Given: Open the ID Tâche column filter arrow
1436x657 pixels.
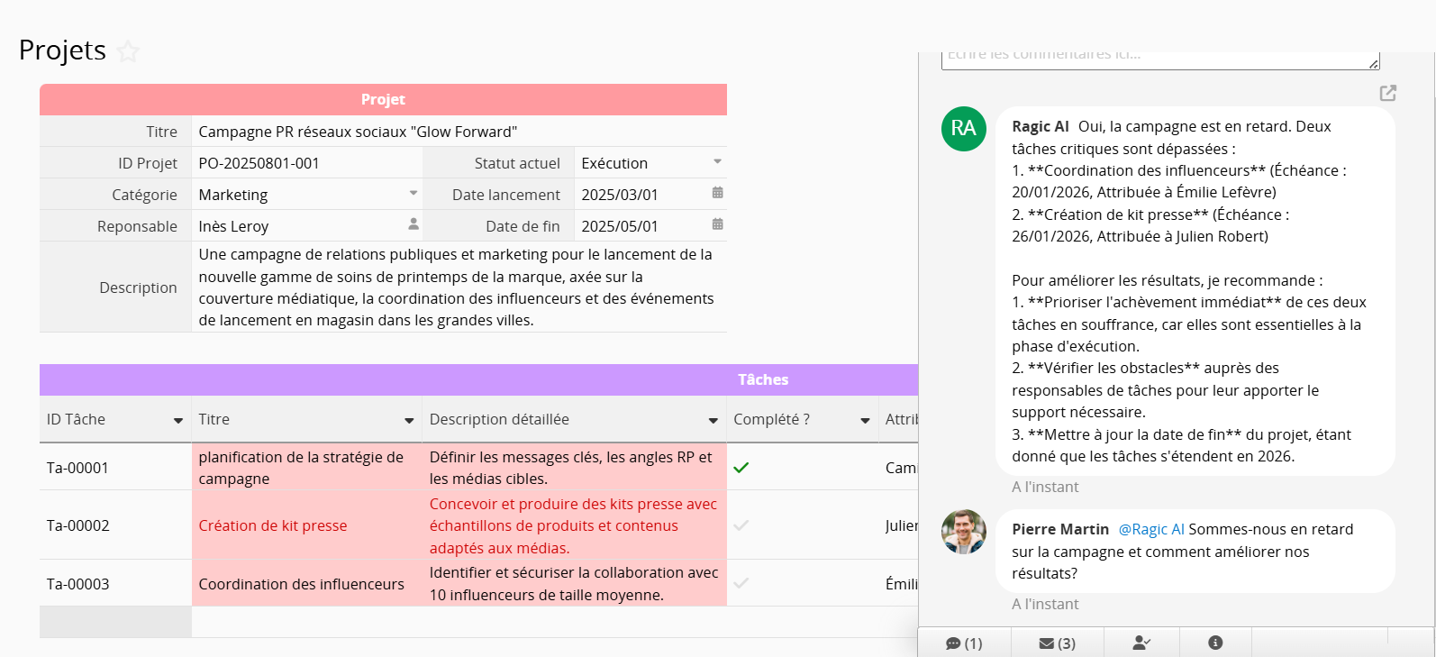Looking at the screenshot, I should tap(178, 421).
